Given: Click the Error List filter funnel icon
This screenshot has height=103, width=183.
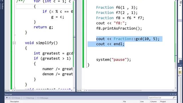Looking at the screenshot, I should 7,98.
